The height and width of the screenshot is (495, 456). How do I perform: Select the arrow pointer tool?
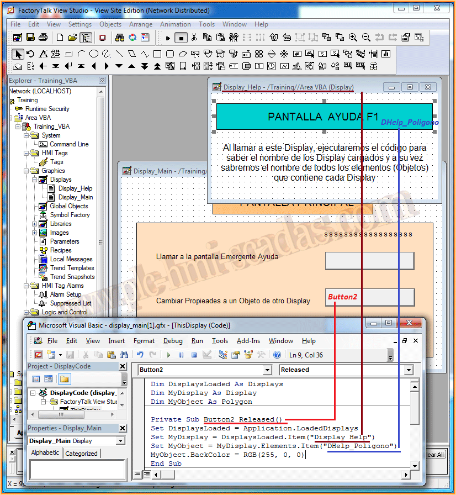click(x=18, y=54)
